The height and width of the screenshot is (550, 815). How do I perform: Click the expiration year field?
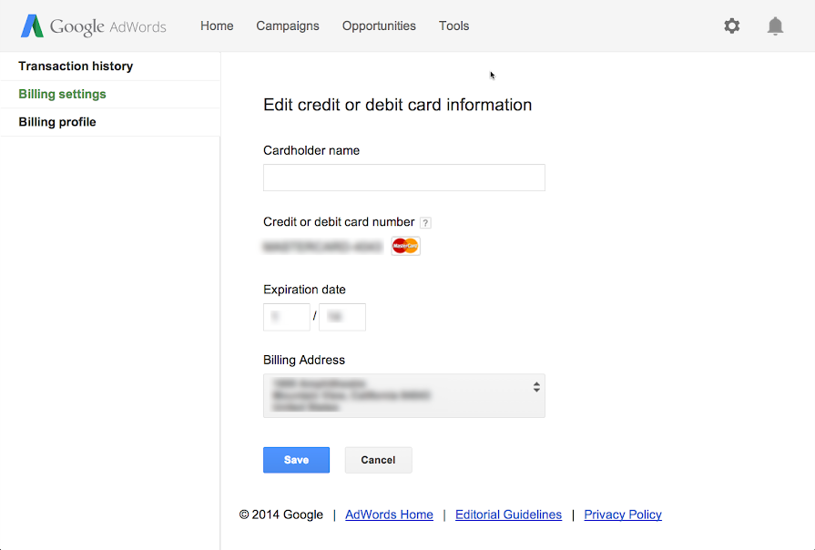click(341, 317)
